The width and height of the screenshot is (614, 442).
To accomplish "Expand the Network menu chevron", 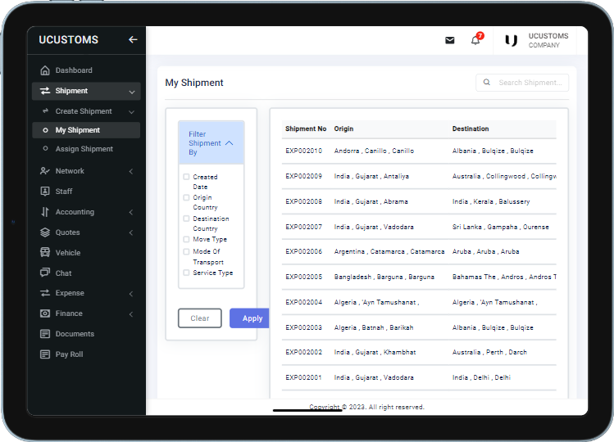I will point(131,171).
